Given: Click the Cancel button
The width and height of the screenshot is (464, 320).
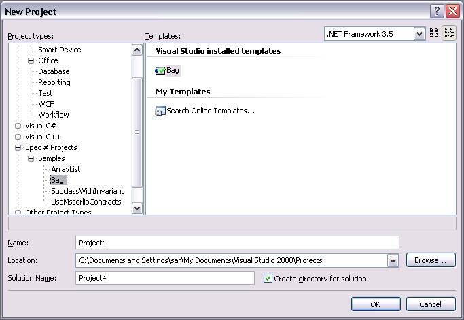Looking at the screenshot, I should (x=431, y=304).
